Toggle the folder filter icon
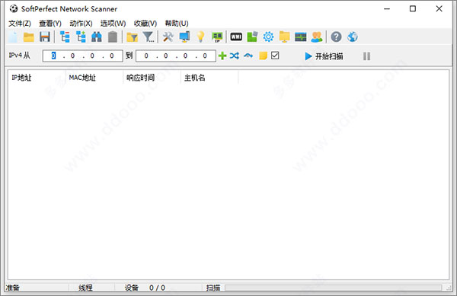The height and width of the screenshot is (296, 457). pos(132,37)
